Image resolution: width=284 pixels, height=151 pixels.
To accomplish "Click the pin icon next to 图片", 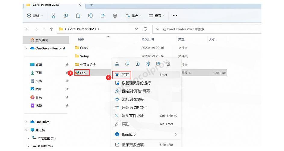I will 67,89.
